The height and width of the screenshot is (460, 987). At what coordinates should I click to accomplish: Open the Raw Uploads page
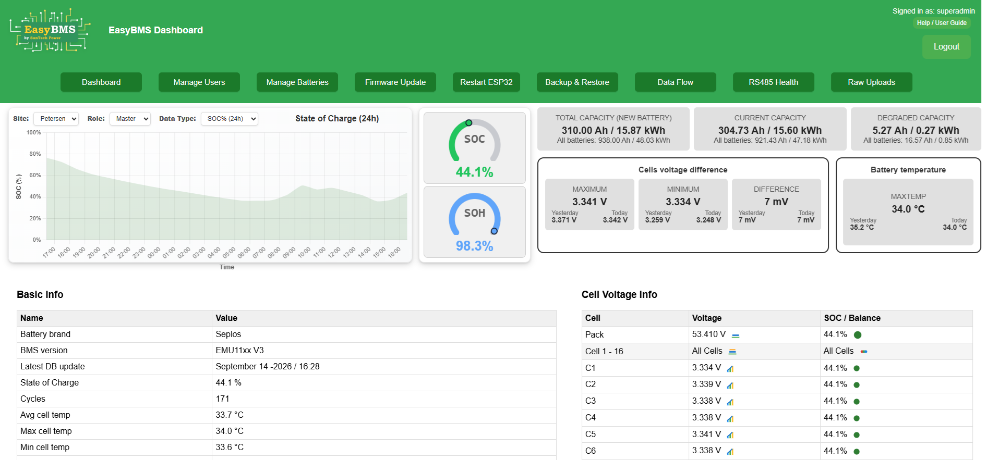pyautogui.click(x=872, y=82)
